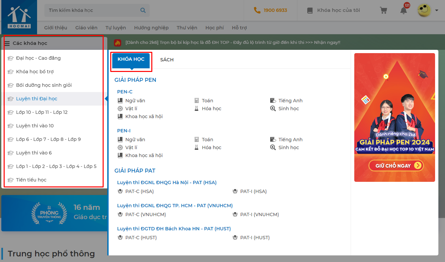Click the PEN-C Hóa học flask icon
Viewport: 445px width, 262px height.
(x=197, y=109)
